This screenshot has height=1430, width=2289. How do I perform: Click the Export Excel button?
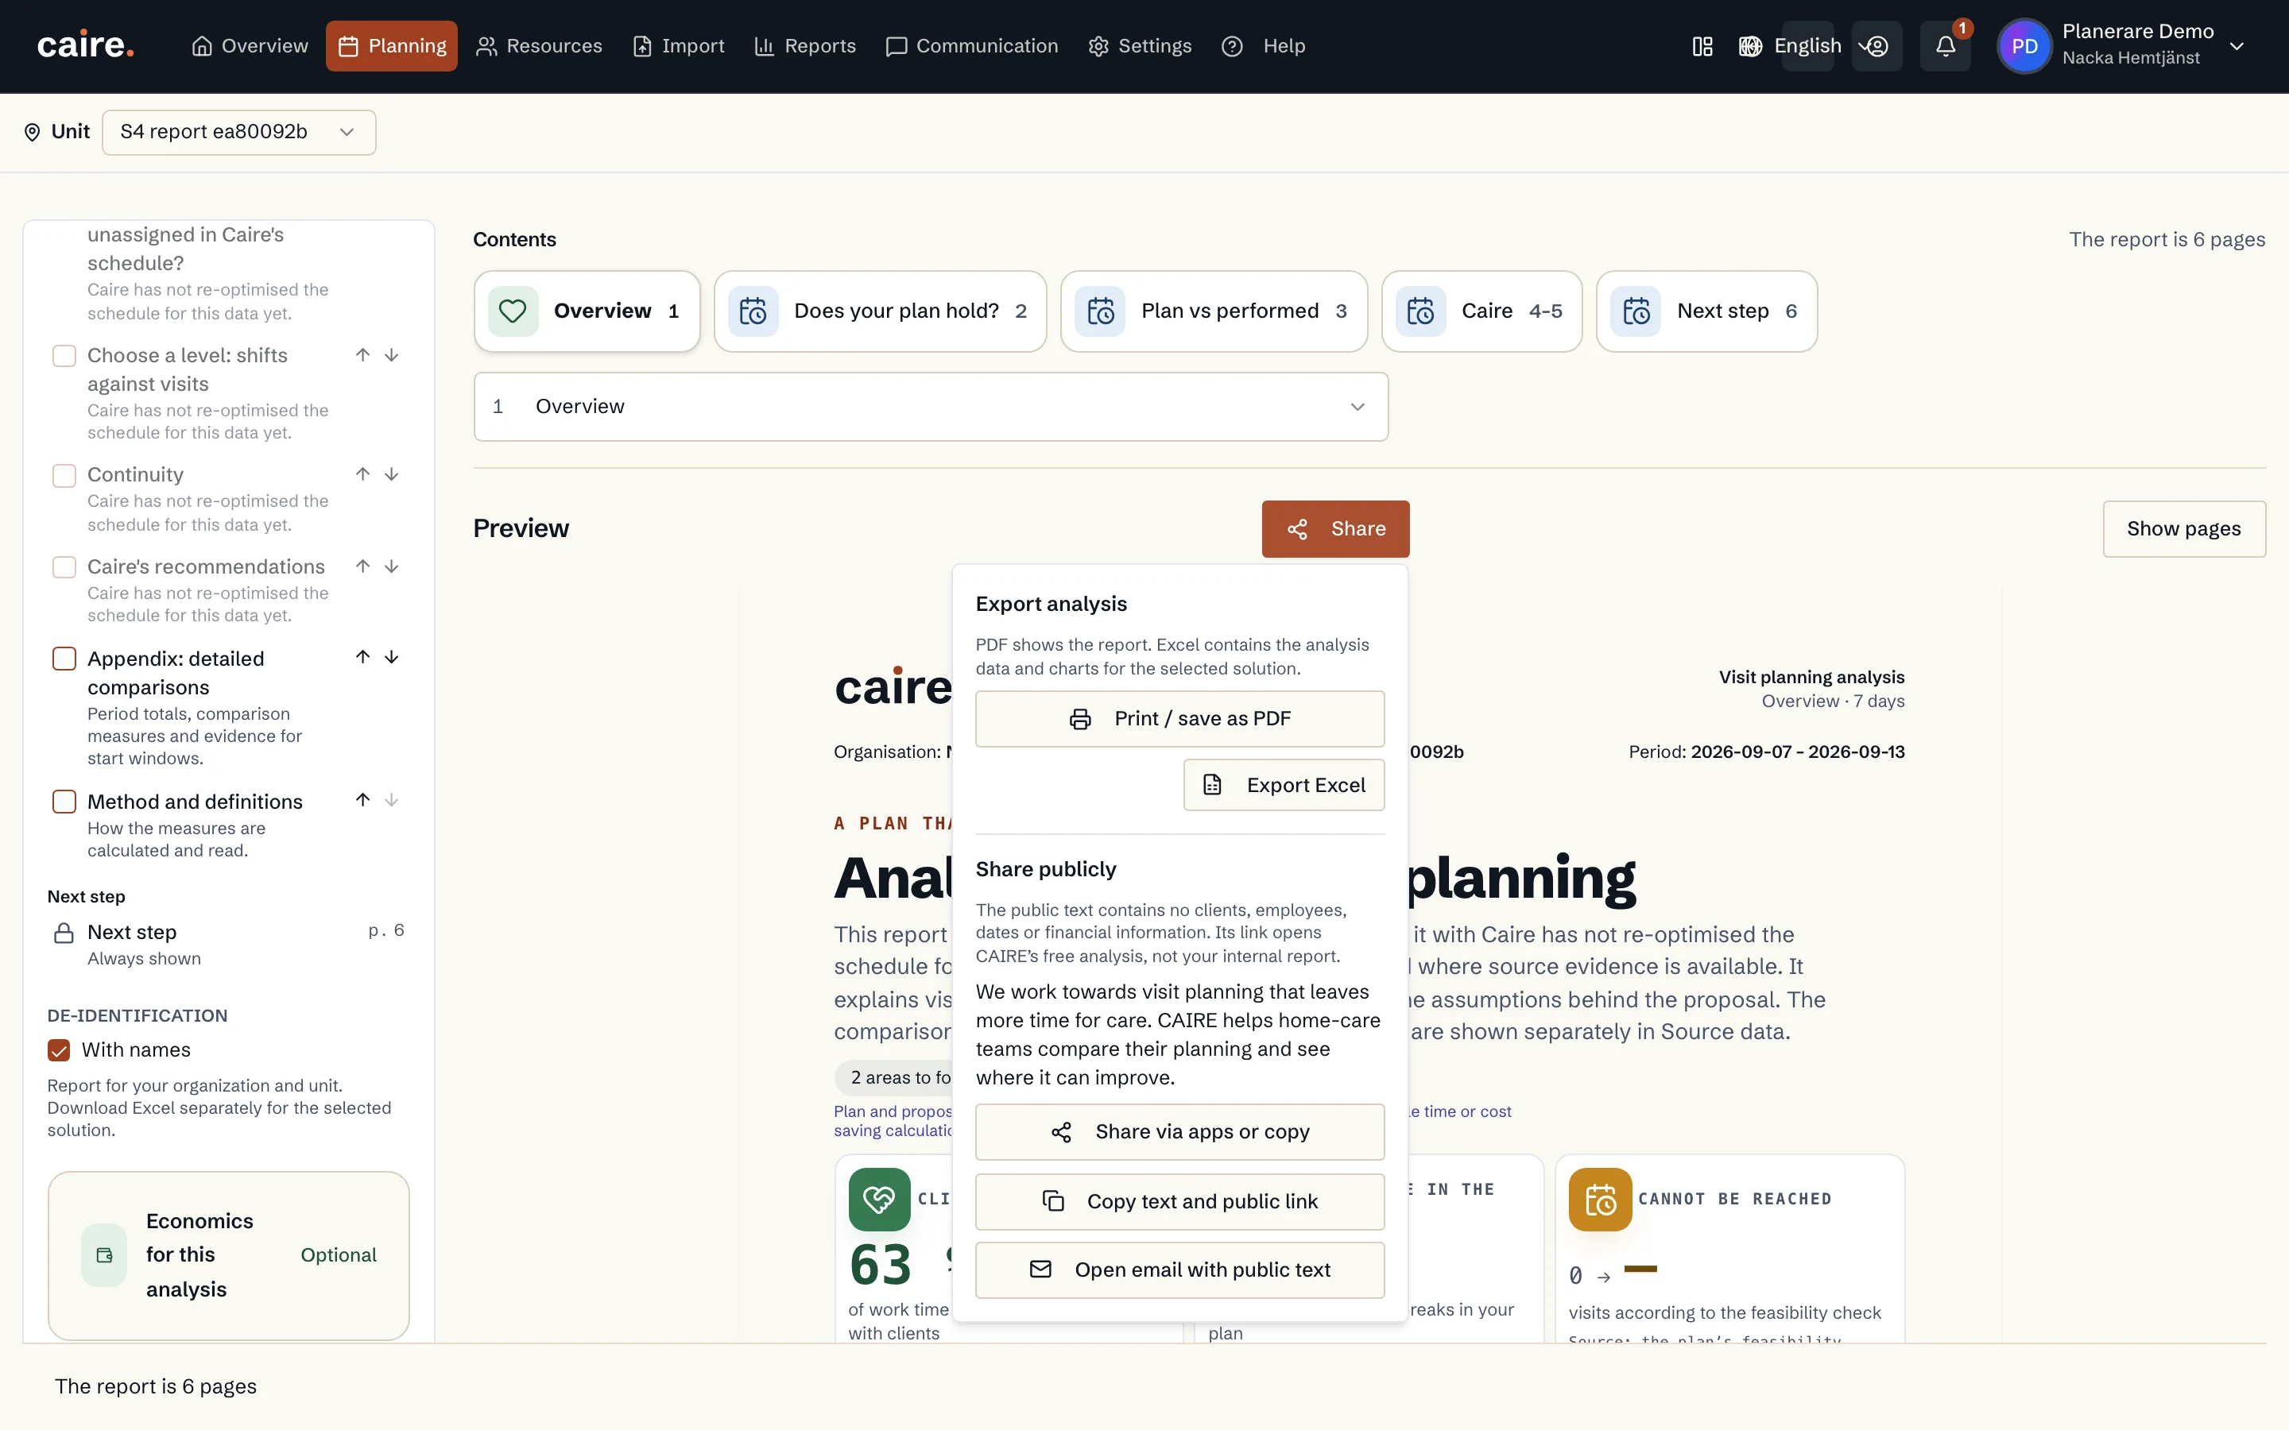coord(1284,785)
